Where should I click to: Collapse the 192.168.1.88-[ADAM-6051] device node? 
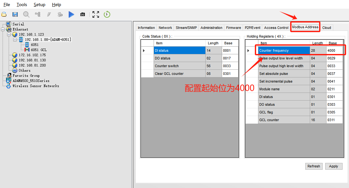point(15,40)
